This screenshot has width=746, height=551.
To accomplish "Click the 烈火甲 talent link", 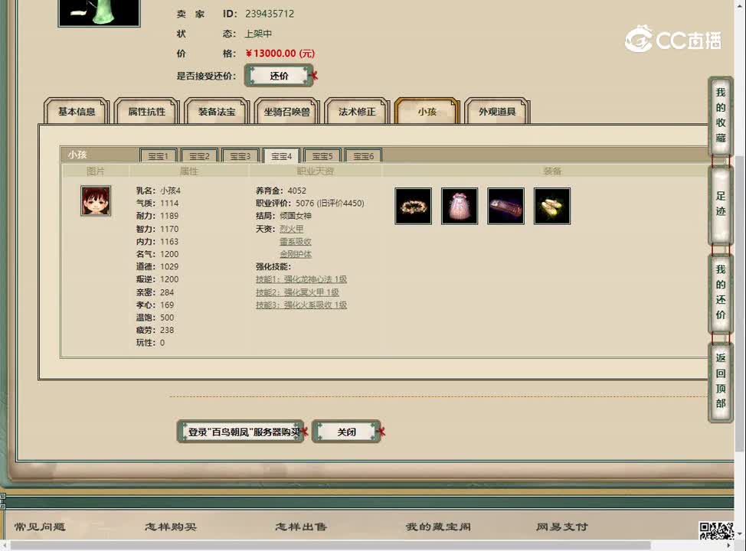I will click(291, 229).
